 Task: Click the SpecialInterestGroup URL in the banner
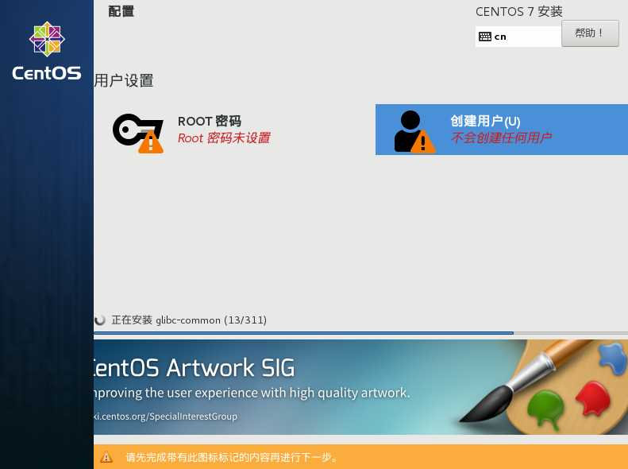165,416
